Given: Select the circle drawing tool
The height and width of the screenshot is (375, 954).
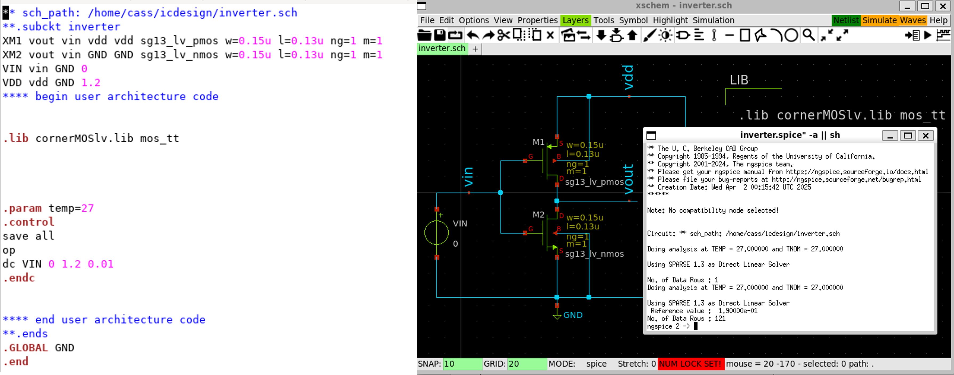Looking at the screenshot, I should point(791,35).
